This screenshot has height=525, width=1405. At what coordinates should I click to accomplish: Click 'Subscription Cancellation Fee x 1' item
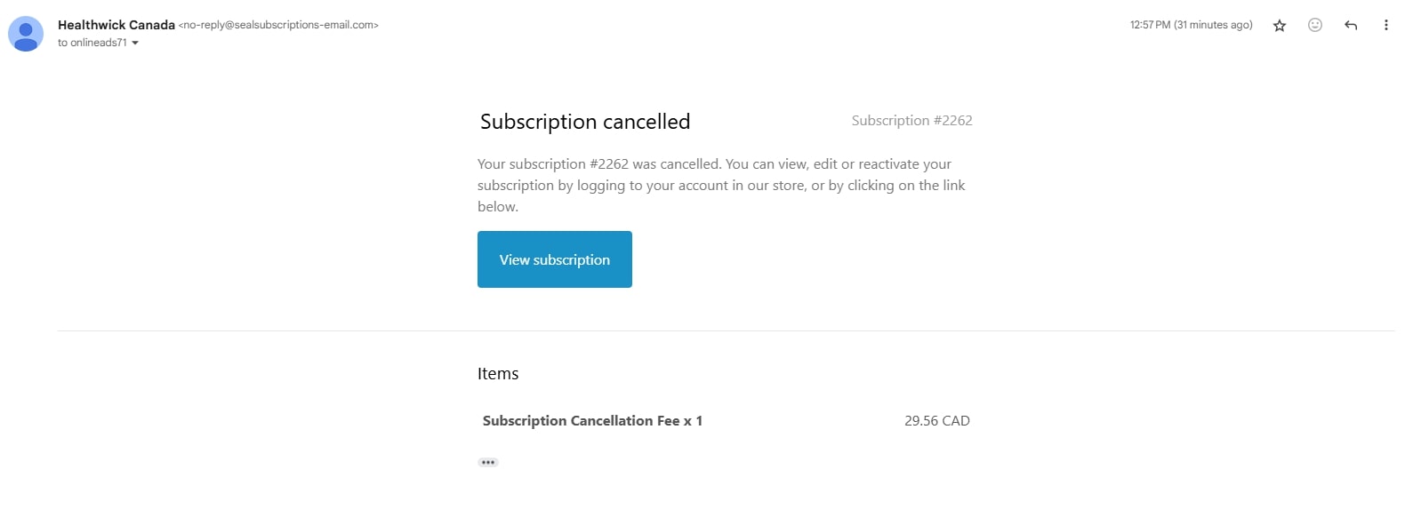pyautogui.click(x=592, y=421)
